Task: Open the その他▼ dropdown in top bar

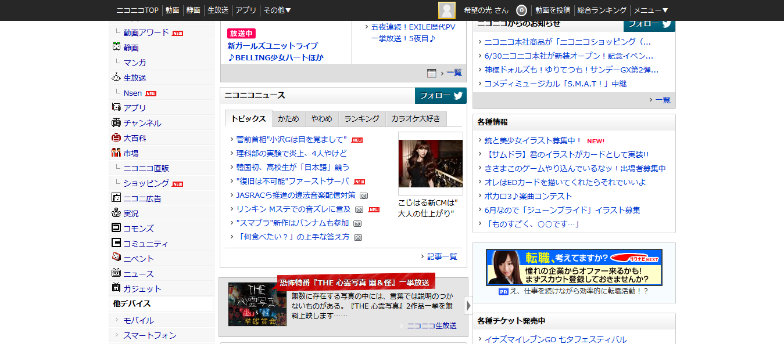Action: click(x=277, y=10)
